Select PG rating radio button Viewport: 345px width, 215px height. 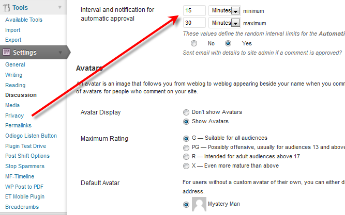[x=186, y=147]
